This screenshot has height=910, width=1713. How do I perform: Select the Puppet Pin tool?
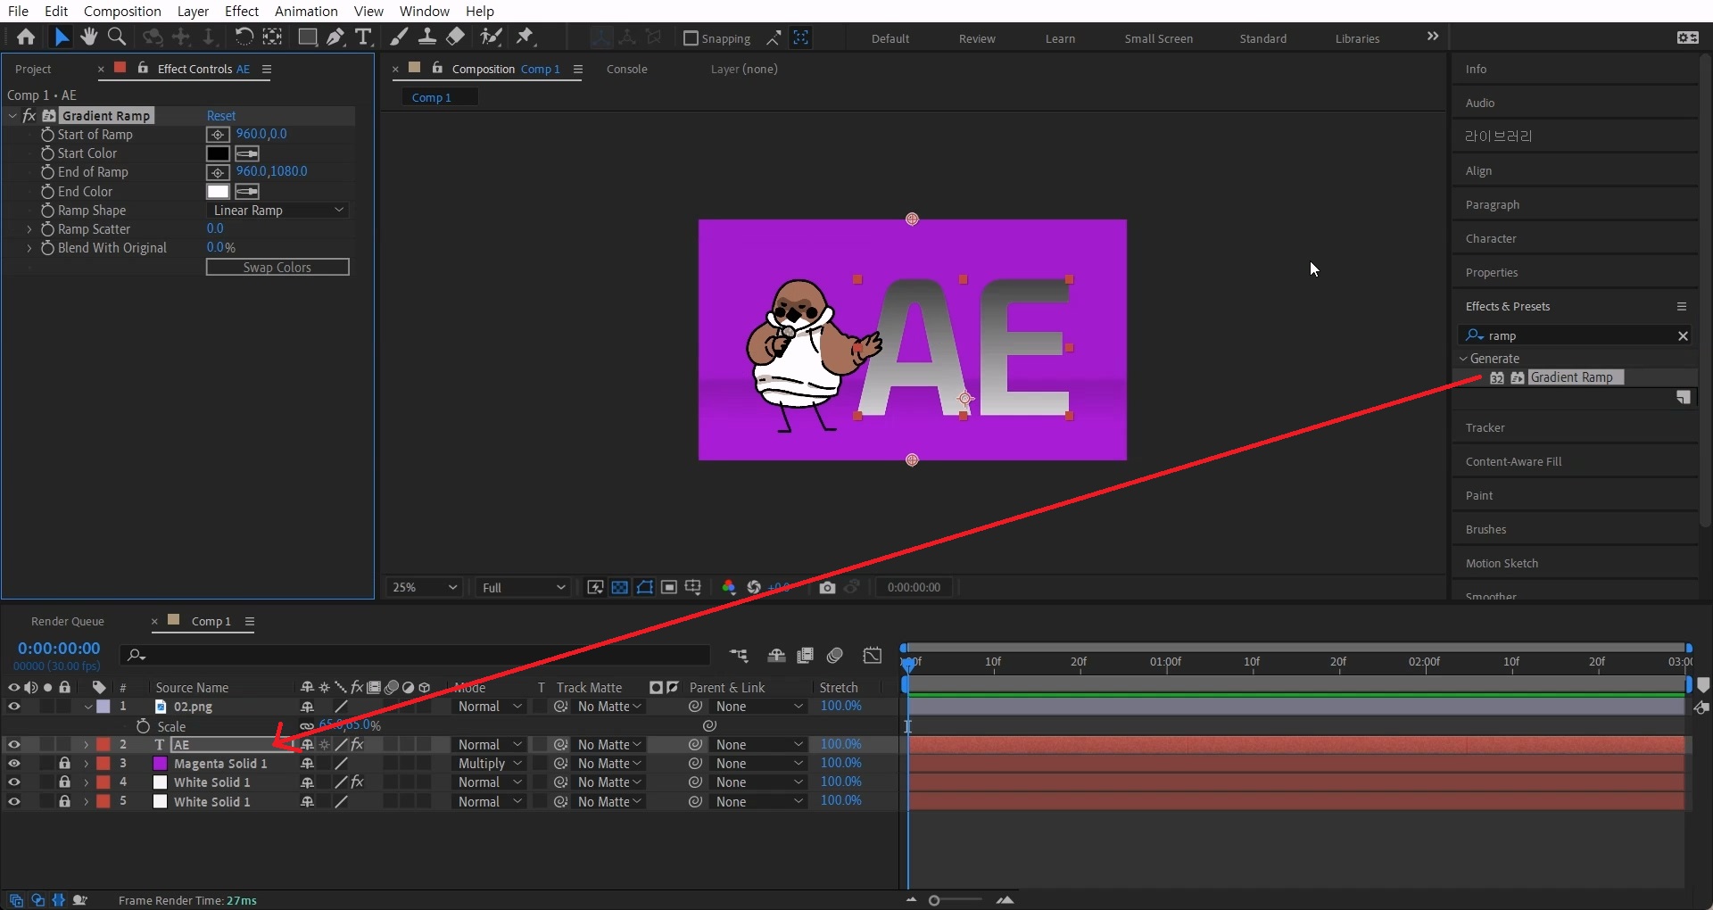pyautogui.click(x=525, y=37)
